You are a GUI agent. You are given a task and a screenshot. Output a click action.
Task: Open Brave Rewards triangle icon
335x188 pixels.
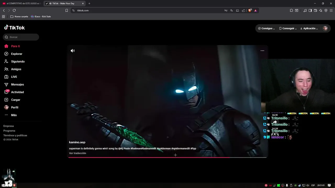point(255,10)
